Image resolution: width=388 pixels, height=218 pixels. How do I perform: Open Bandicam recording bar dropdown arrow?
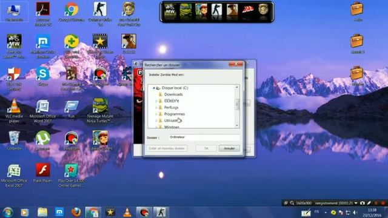coord(356,203)
